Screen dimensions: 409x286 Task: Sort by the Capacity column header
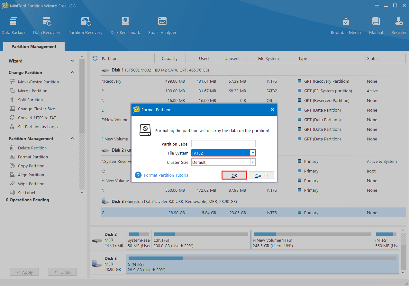[x=170, y=58]
